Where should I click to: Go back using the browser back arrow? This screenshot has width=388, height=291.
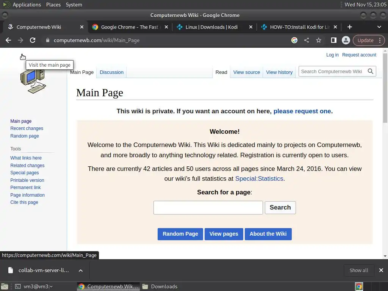pos(8,40)
